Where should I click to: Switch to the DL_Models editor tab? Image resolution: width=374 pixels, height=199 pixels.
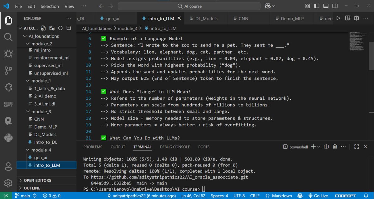pos(206,18)
